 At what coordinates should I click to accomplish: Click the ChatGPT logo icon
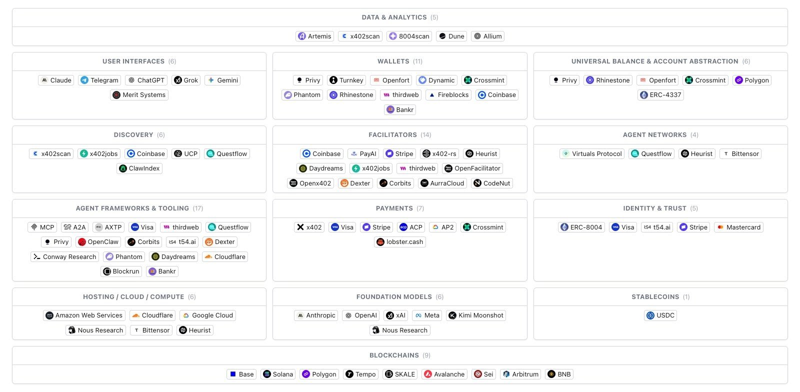(131, 80)
